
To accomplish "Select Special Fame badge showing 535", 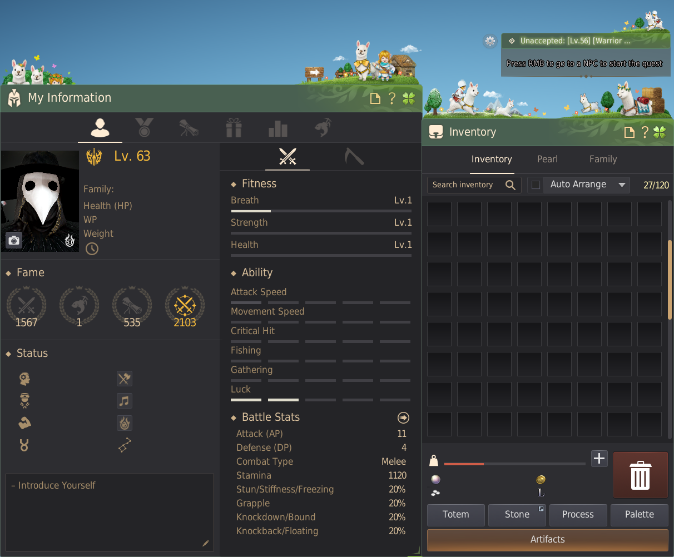I will tap(132, 307).
